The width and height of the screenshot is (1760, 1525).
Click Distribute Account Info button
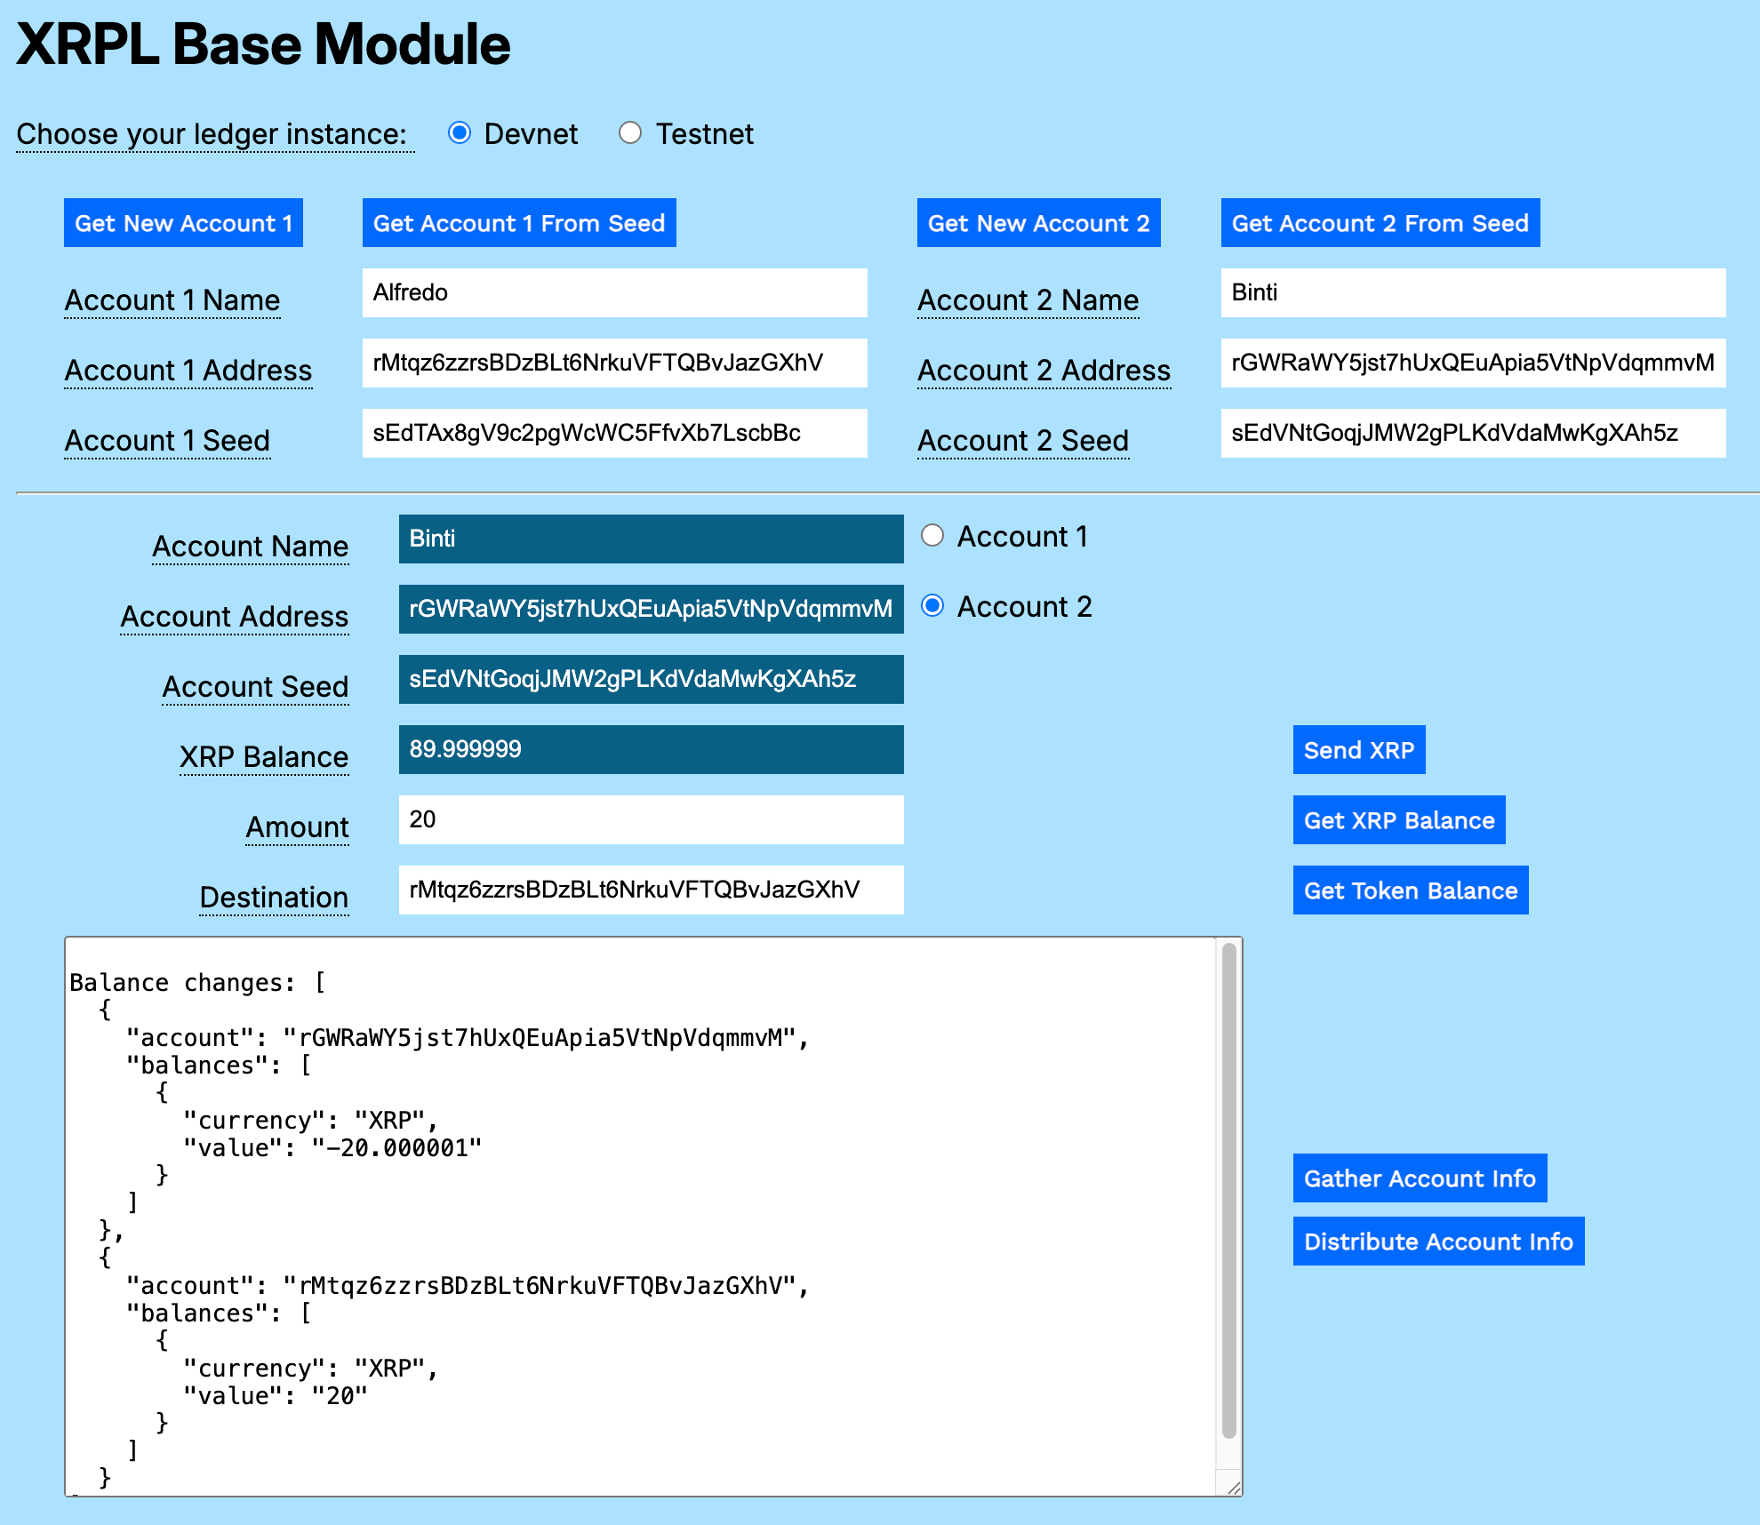click(x=1437, y=1242)
